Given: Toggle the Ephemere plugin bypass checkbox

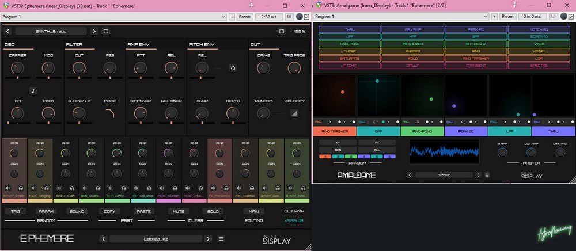Looking at the screenshot, I should click(x=306, y=17).
